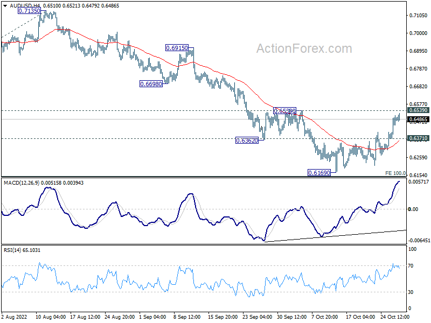The height and width of the screenshot is (323, 431).
Task: Click the 2 Aug 2022 date label
Action: pyautogui.click(x=15, y=317)
